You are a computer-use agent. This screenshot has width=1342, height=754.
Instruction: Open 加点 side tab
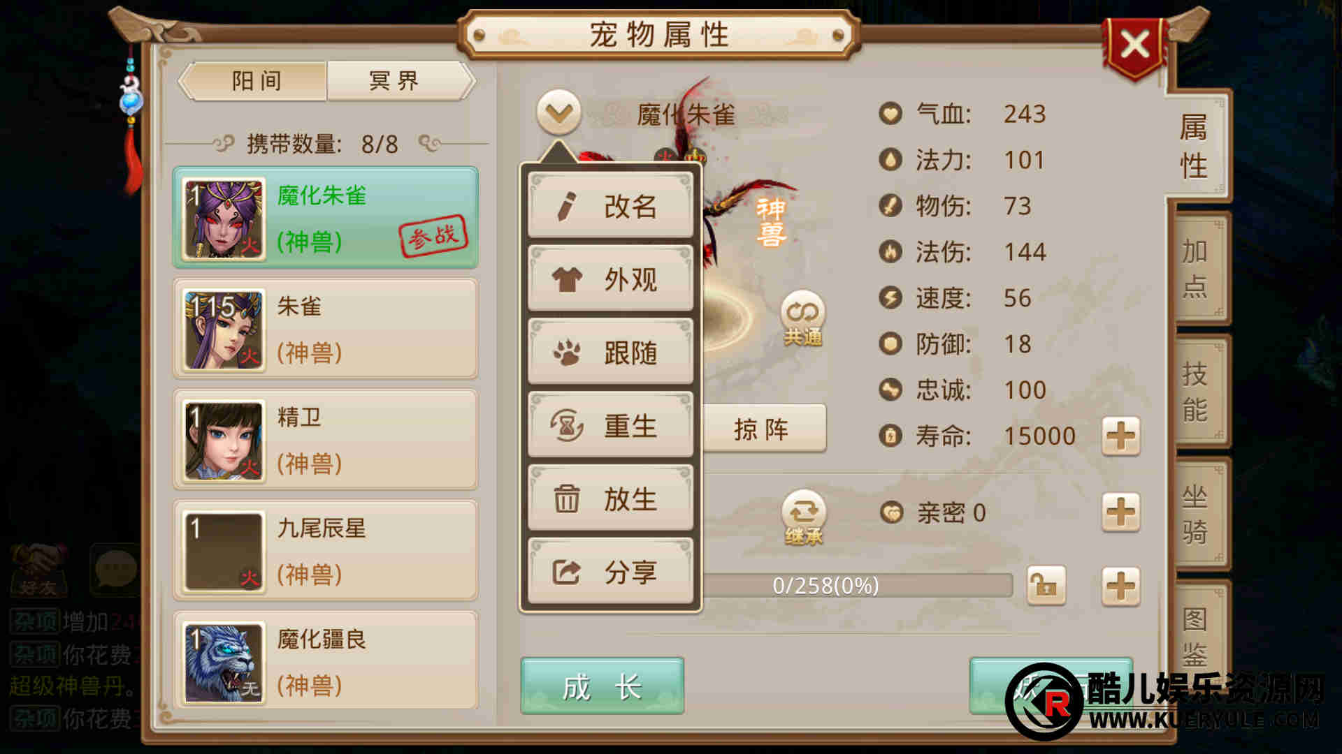1197,269
